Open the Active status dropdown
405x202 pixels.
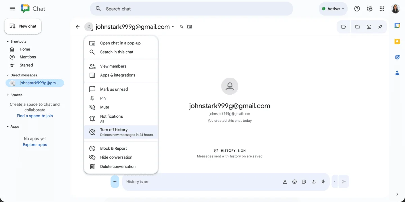333,9
